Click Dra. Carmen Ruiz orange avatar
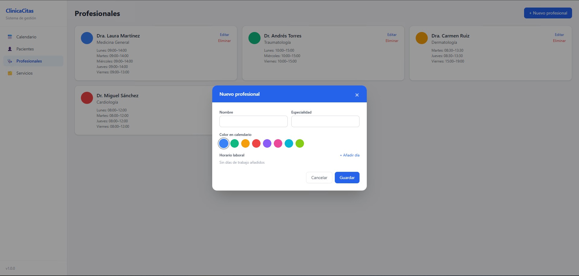 click(422, 38)
